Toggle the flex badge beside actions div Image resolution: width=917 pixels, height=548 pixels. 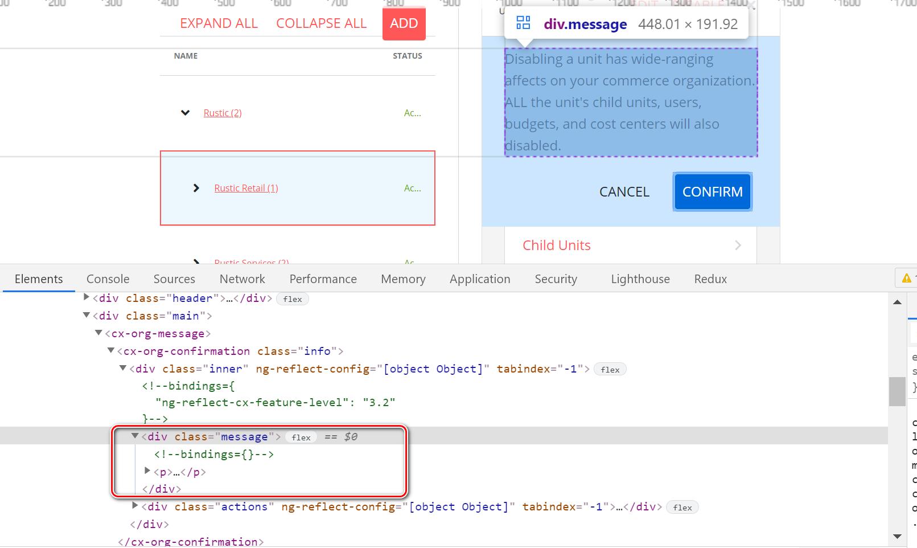tap(682, 508)
